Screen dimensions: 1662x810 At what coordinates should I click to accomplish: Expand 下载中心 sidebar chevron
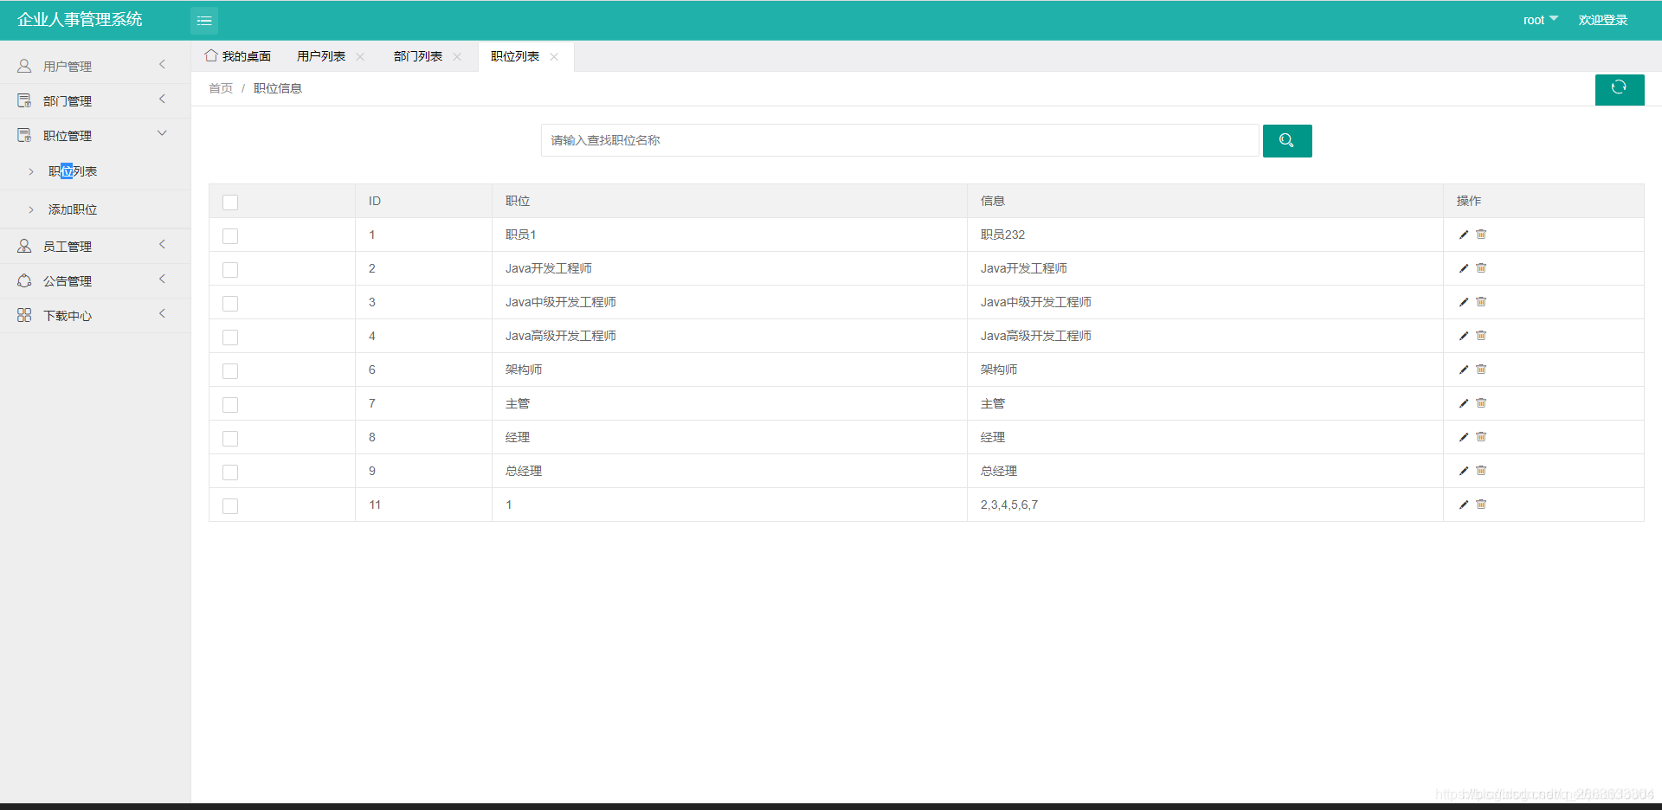pyautogui.click(x=162, y=313)
